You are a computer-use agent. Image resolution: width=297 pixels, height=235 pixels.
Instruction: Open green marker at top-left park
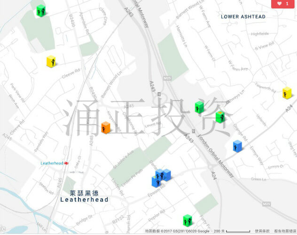(x=41, y=11)
